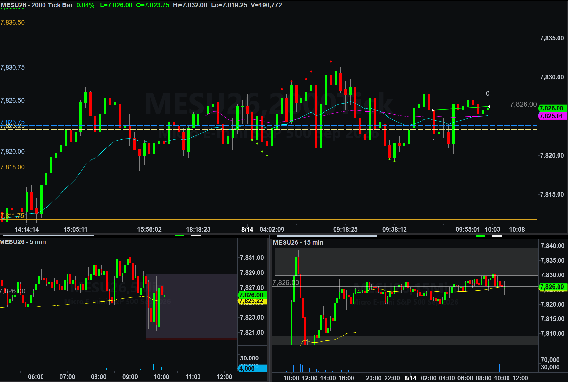Click the 06:00 label on 5 min time axis
This screenshot has width=568, height=382.
pyautogui.click(x=36, y=377)
